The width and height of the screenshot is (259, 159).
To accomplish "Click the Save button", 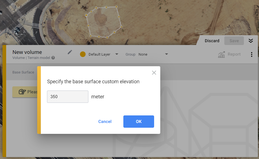I will click(x=234, y=41).
